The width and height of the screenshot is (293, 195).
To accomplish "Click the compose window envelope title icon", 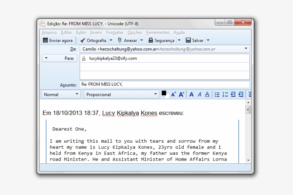I will 43,23.
